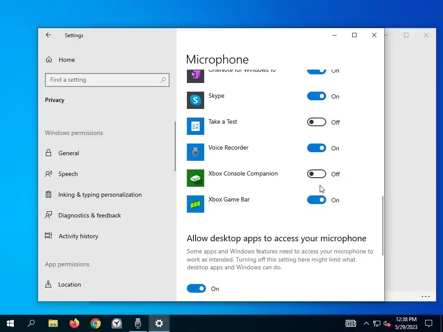
Task: Click the Microphone page heading
Action: tap(217, 60)
